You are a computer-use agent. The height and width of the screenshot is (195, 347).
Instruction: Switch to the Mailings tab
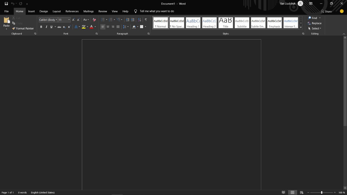point(88,11)
